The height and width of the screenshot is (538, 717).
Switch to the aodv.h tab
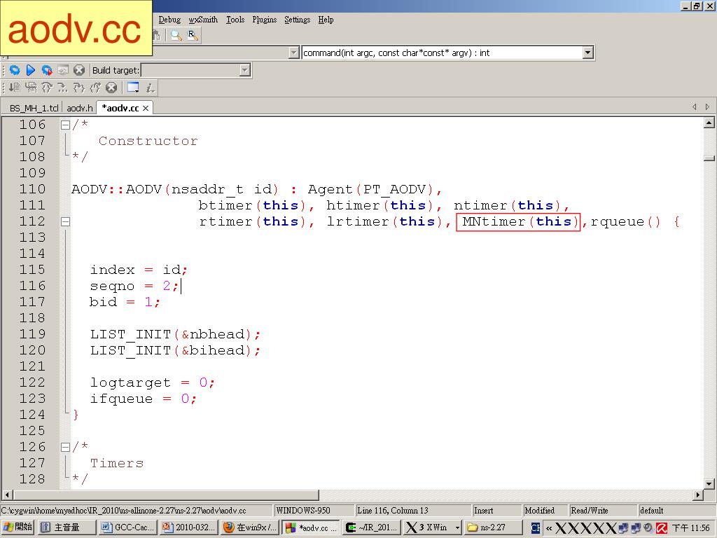[80, 109]
